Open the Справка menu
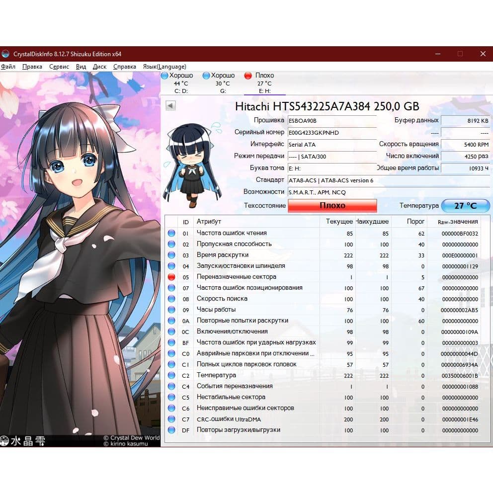This screenshot has height=497, width=493. coord(125,67)
